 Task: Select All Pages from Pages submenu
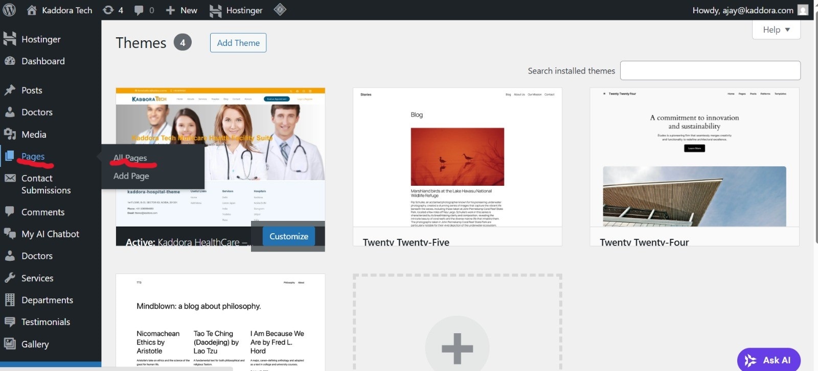coord(130,158)
